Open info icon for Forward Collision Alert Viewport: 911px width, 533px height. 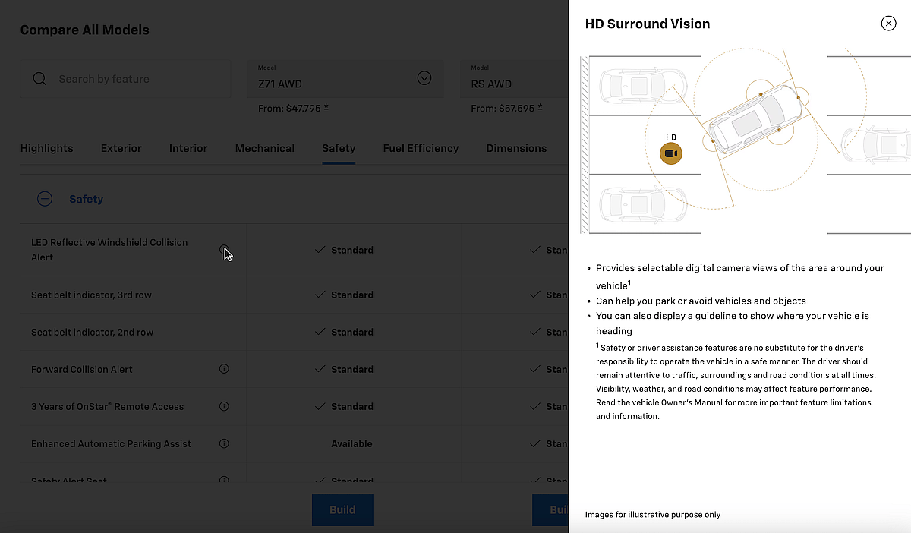(224, 369)
